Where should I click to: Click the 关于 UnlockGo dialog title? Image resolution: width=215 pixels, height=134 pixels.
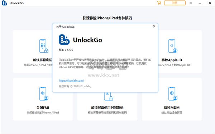click(x=66, y=27)
